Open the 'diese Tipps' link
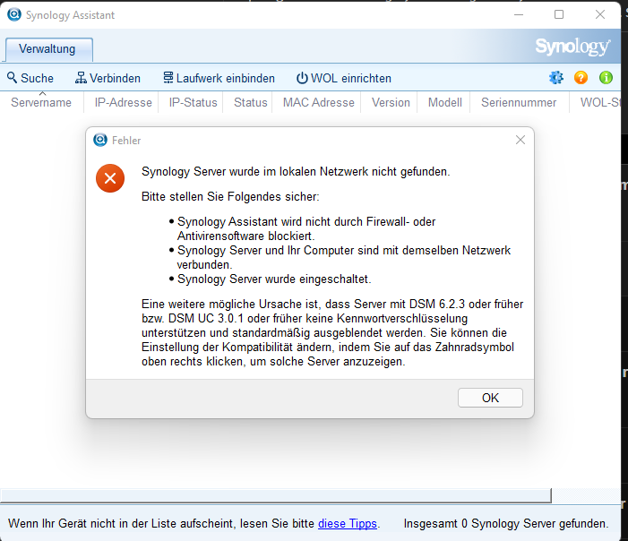This screenshot has width=628, height=541. [x=348, y=523]
